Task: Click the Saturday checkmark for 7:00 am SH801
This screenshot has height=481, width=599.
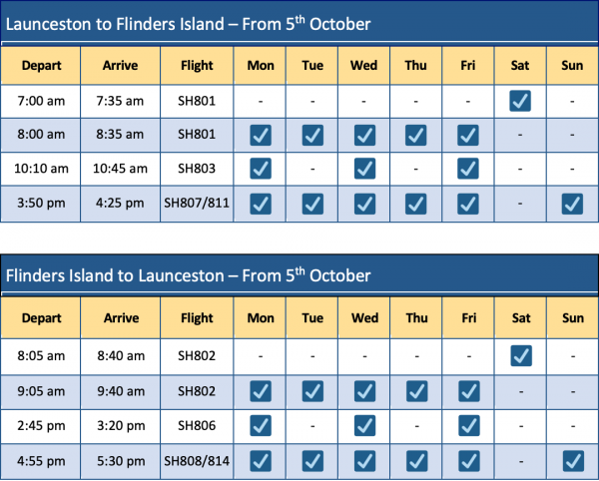Action: [x=521, y=101]
